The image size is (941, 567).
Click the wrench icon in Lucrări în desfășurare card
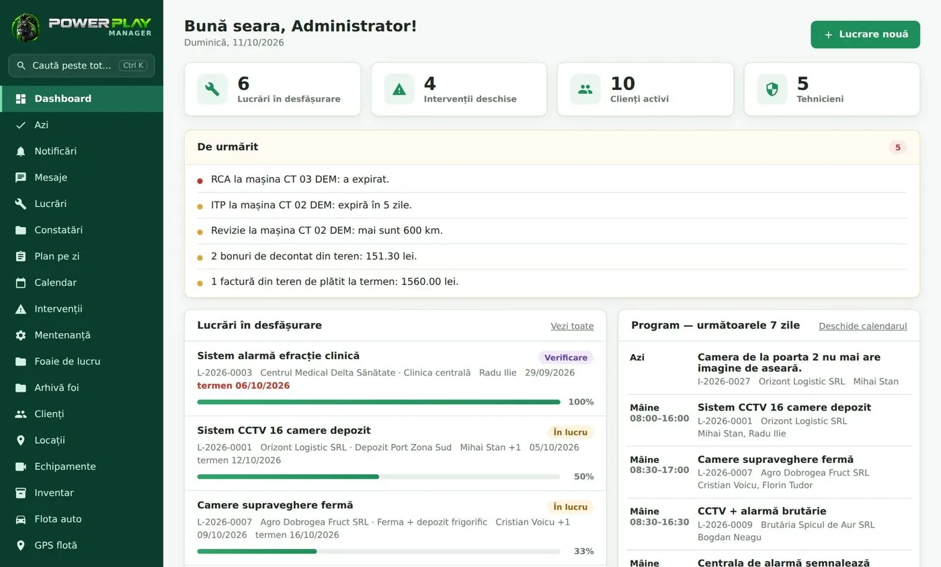coord(212,89)
